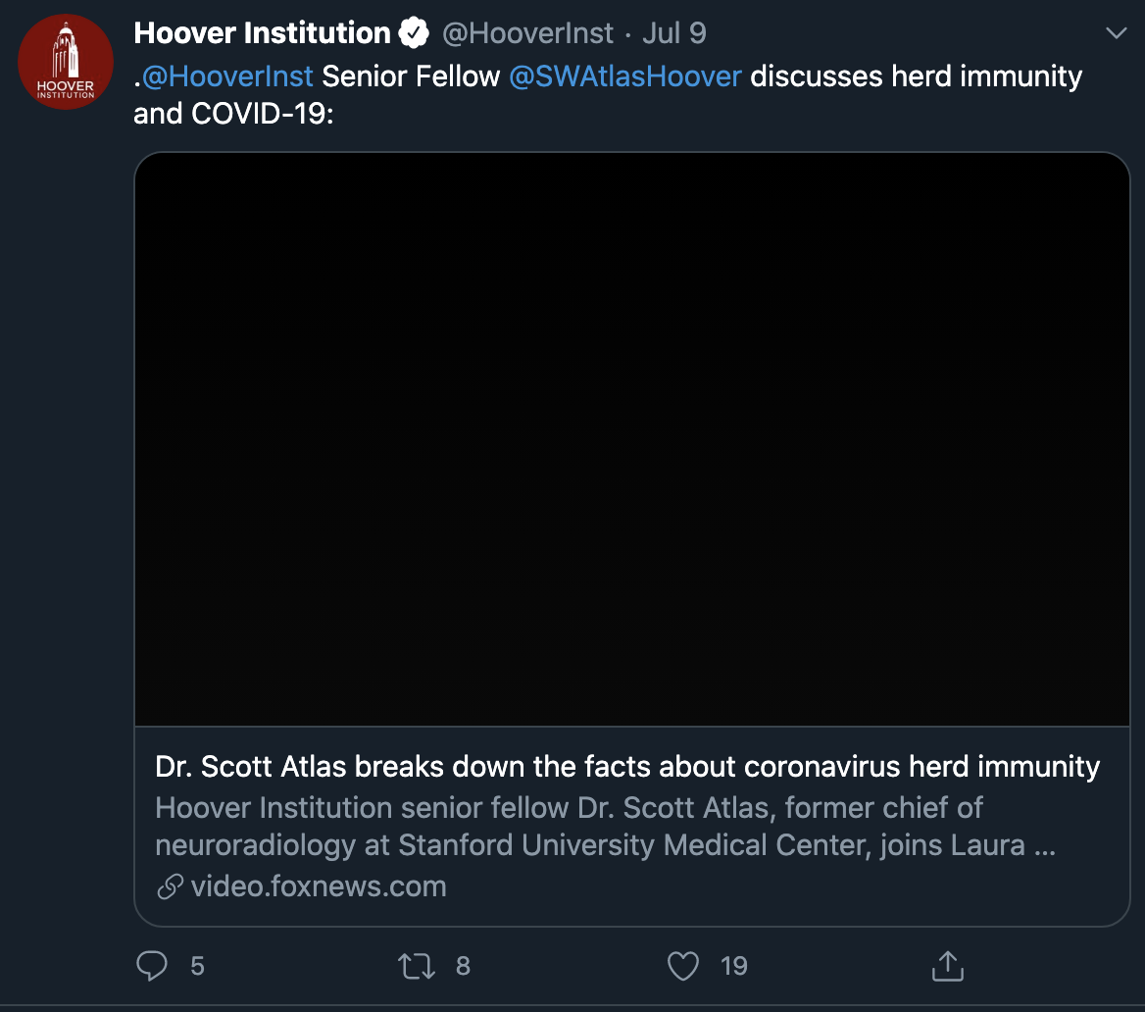The height and width of the screenshot is (1012, 1145).
Task: Open the Dr. Scott Atlas card headline
Action: pos(627,767)
